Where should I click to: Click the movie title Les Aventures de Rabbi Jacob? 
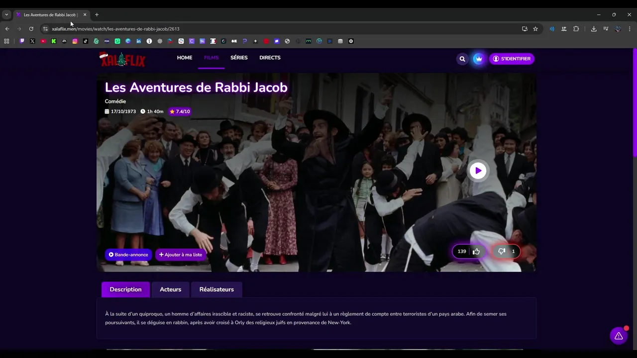tap(196, 88)
